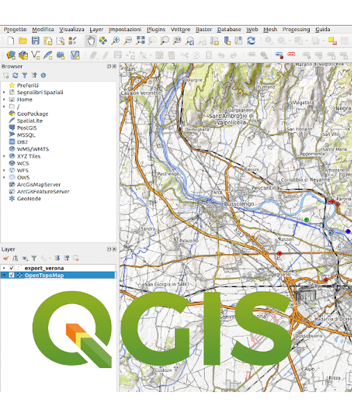The width and height of the screenshot is (352, 417).
Task: Select ArcGisMapServer in Browser tree
Action: [x=39, y=184]
